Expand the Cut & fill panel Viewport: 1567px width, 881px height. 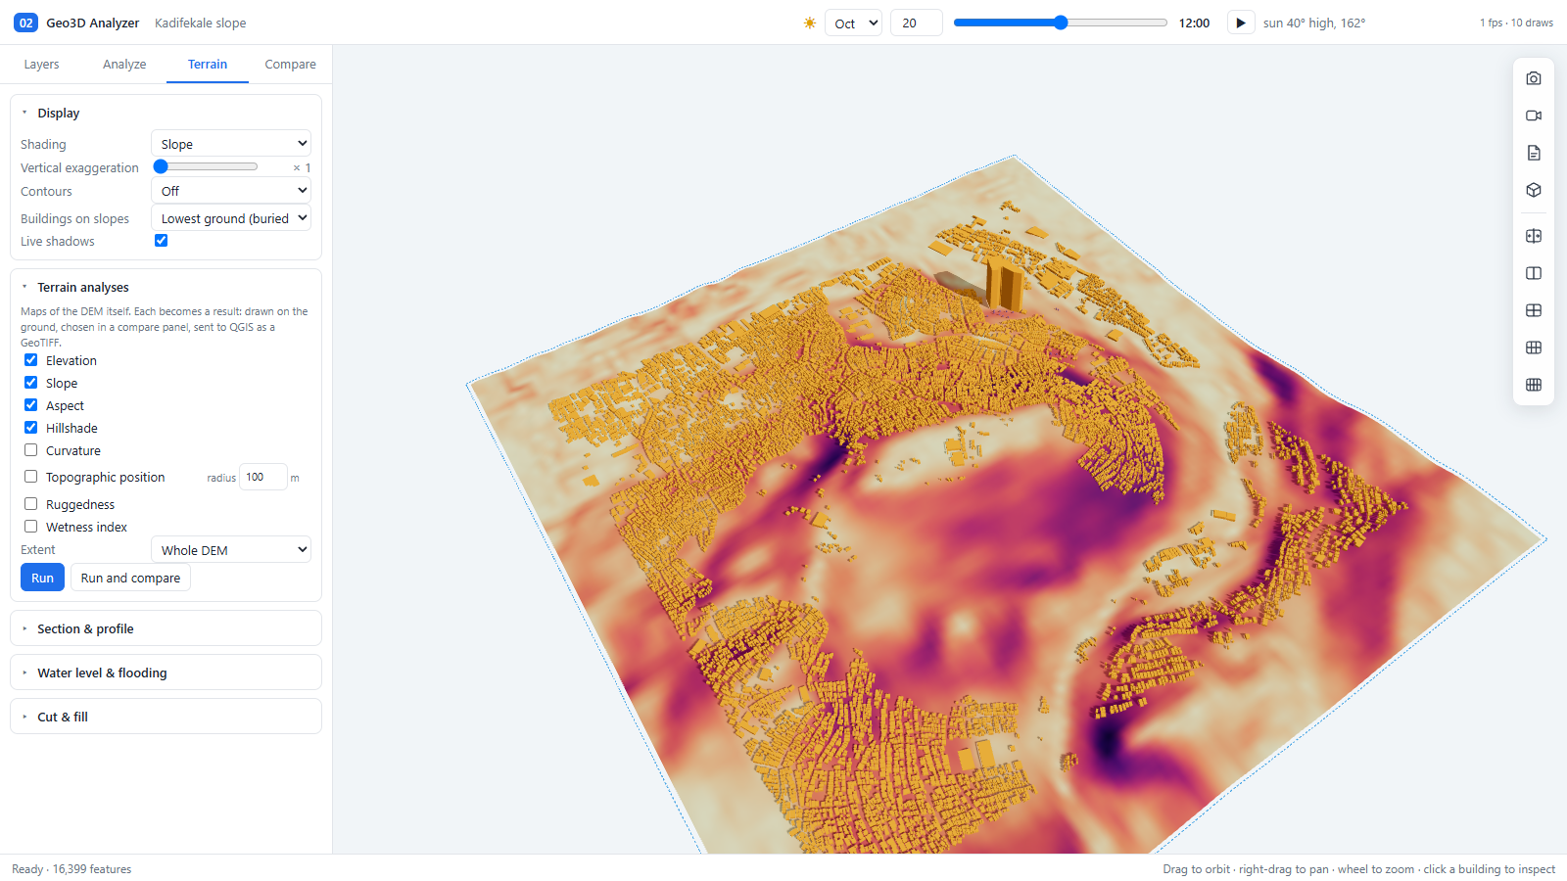click(x=166, y=717)
